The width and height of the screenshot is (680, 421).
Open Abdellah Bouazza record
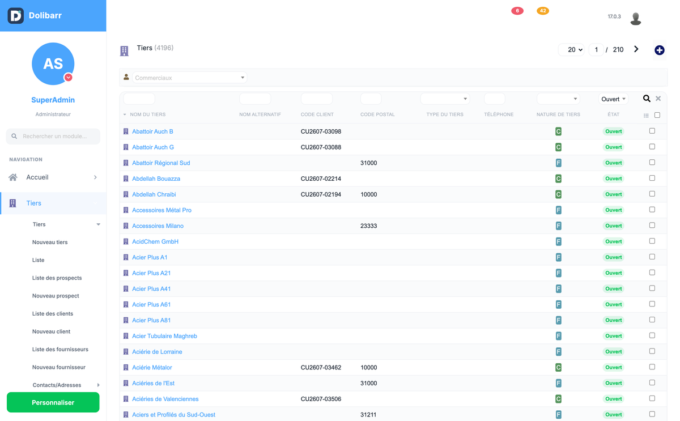[156, 179]
